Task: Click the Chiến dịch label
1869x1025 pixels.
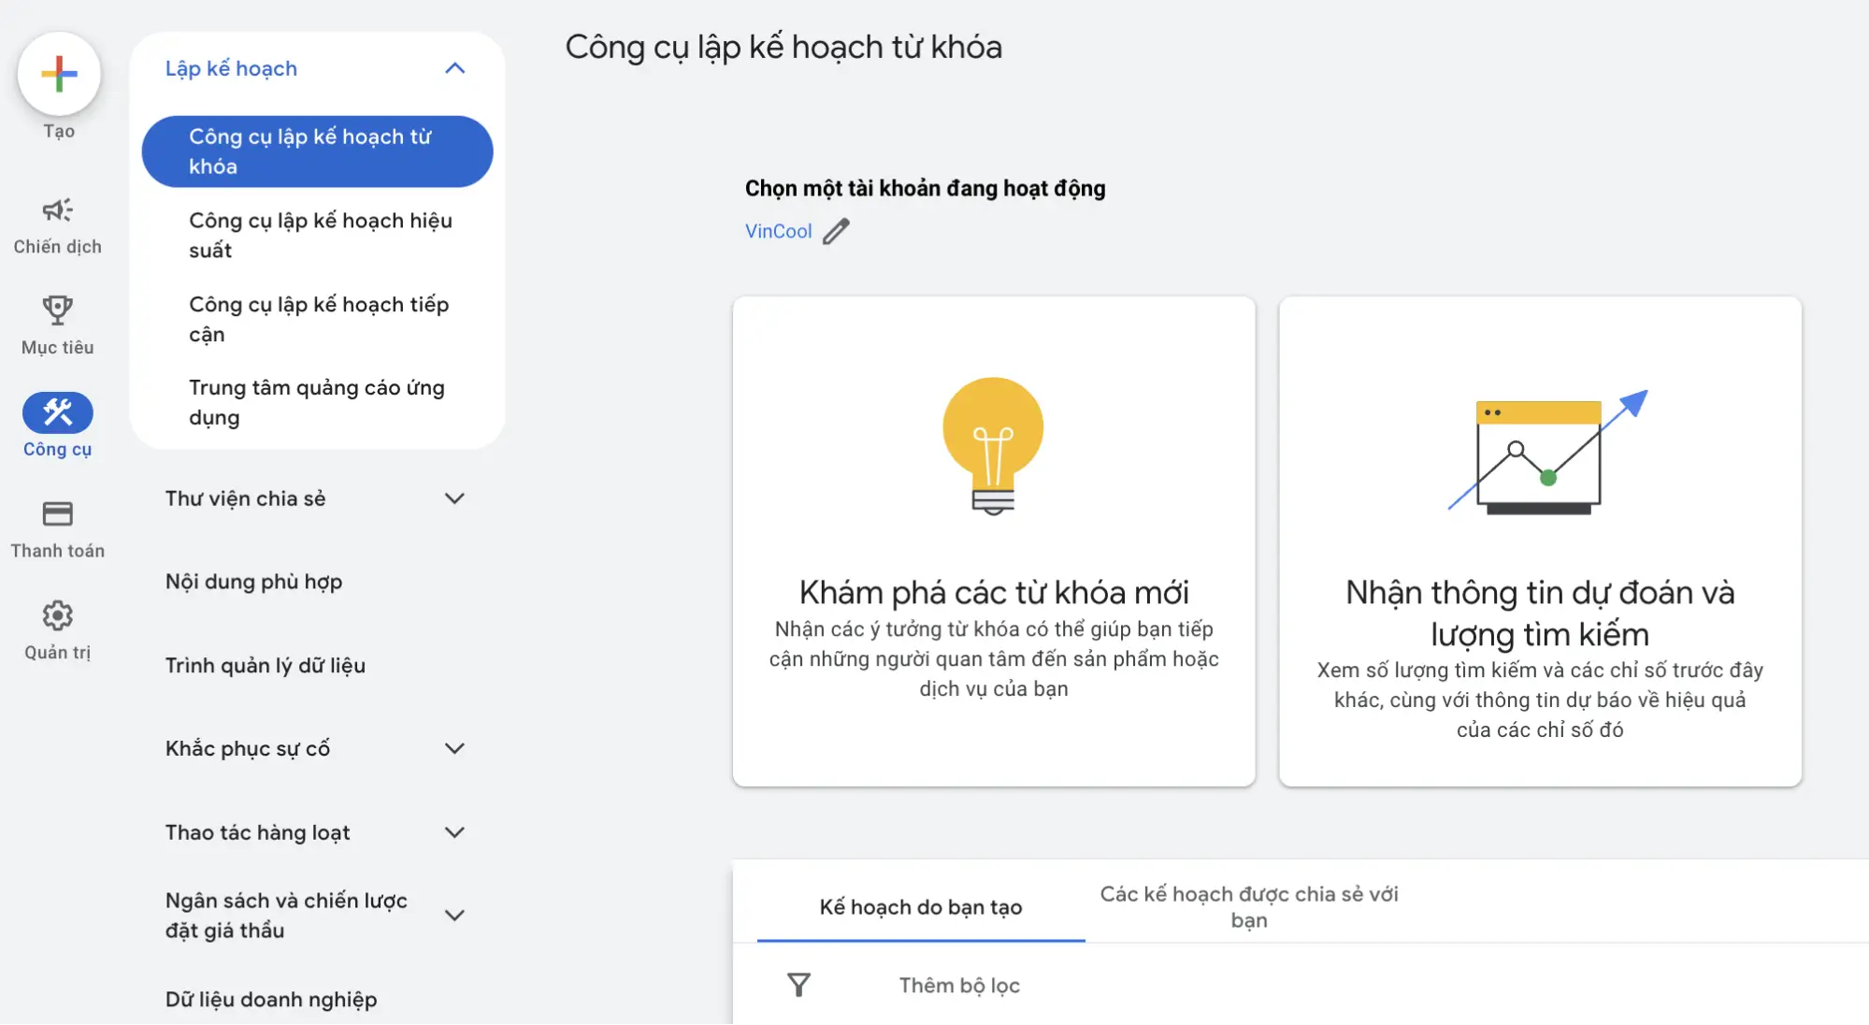Action: click(58, 247)
